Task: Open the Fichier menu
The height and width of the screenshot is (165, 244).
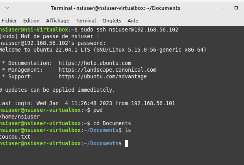Action: point(9,20)
